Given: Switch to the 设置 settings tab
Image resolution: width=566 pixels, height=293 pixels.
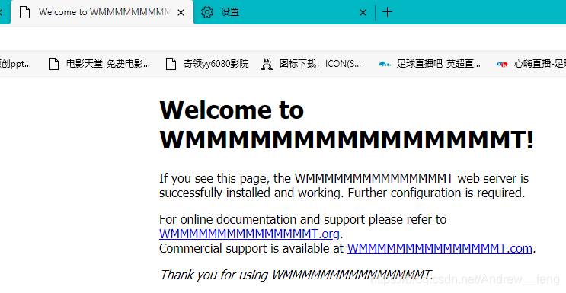Looking at the screenshot, I should [283, 12].
